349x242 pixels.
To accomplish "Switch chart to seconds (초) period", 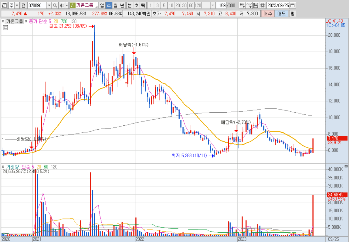I will [136, 5].
